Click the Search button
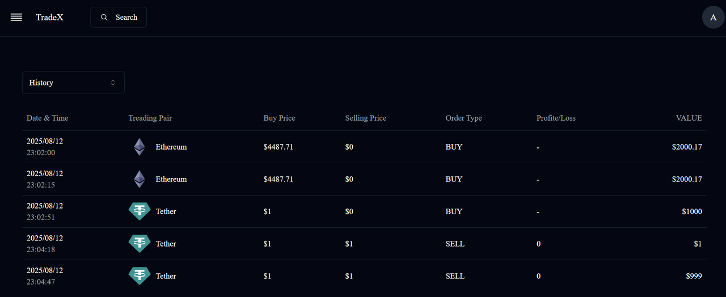Viewport: 726px width, 297px height. pos(119,18)
